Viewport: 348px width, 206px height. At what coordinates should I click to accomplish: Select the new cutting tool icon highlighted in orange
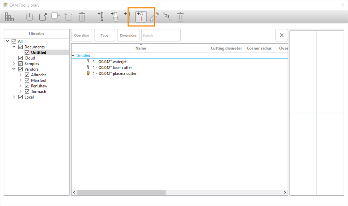[141, 17]
